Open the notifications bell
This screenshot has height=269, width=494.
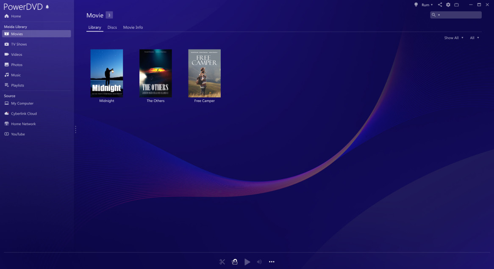tap(416, 5)
